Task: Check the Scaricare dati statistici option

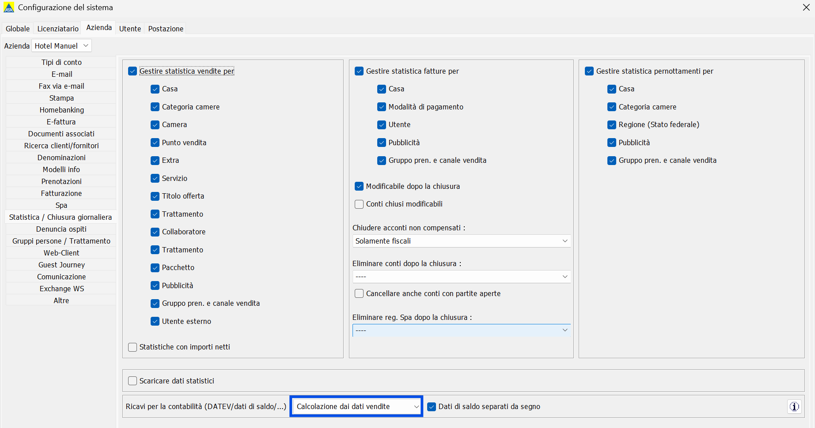Action: click(133, 381)
